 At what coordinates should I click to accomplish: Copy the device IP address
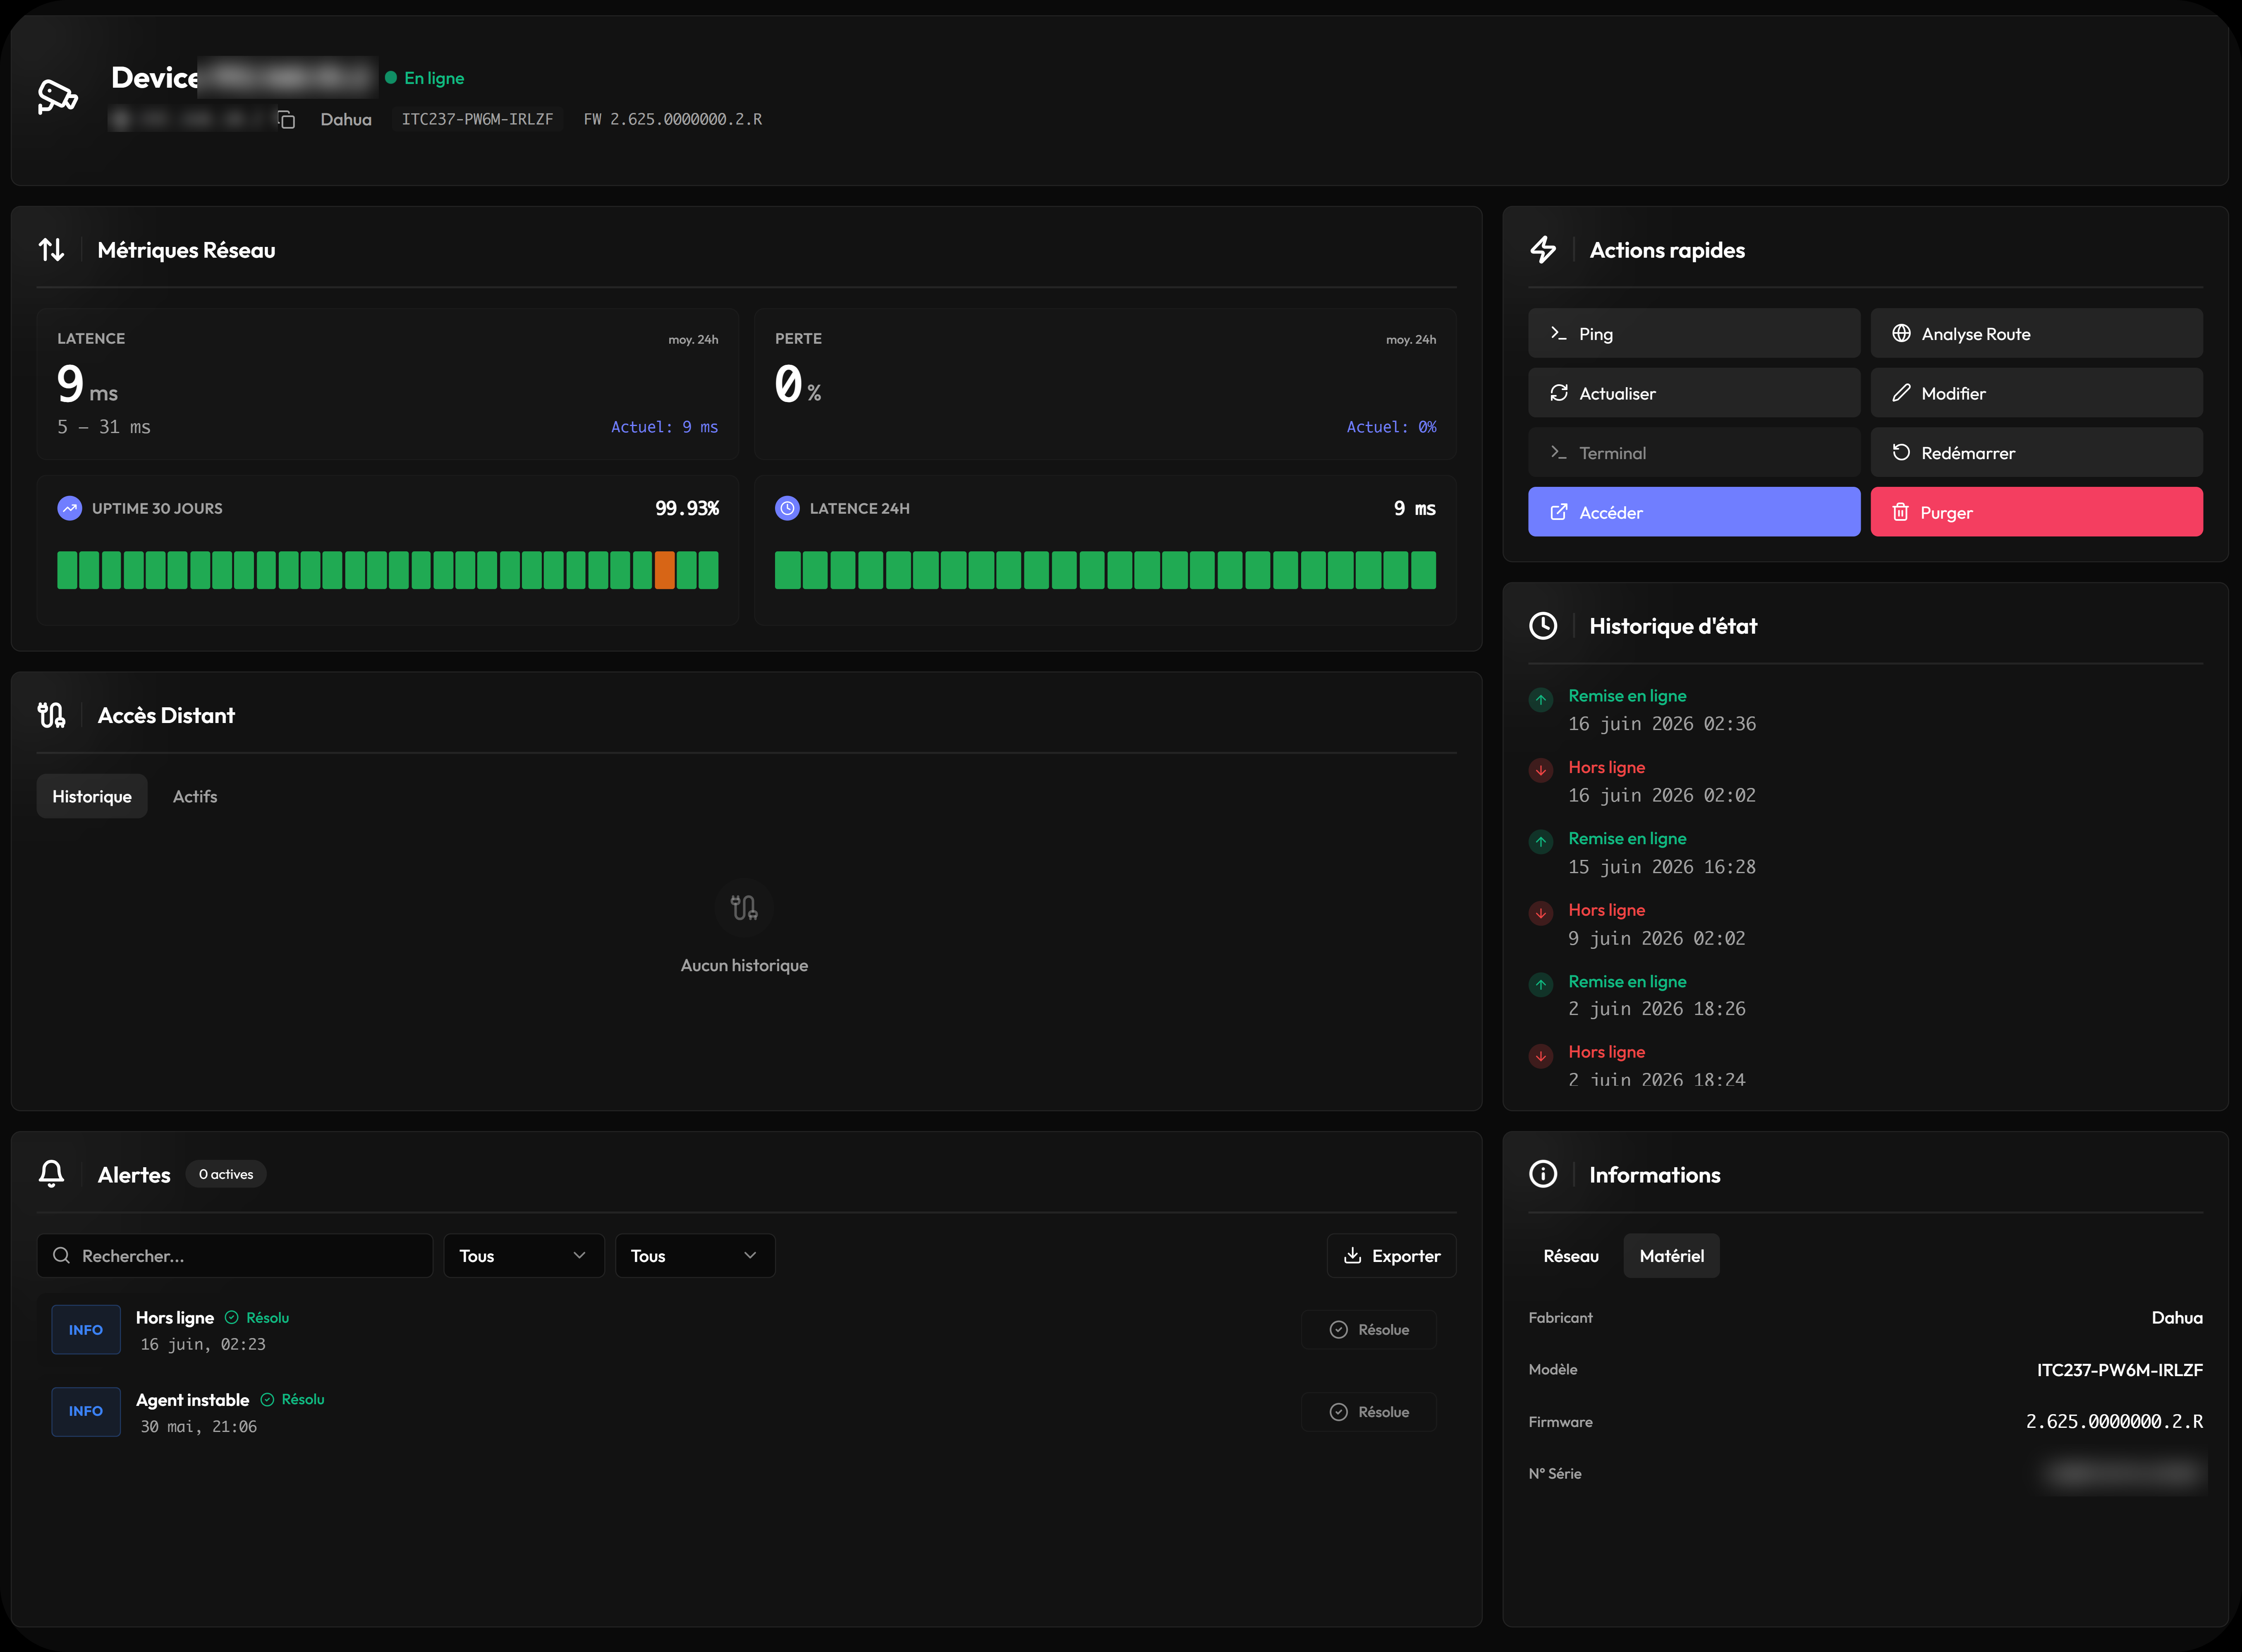(x=287, y=120)
